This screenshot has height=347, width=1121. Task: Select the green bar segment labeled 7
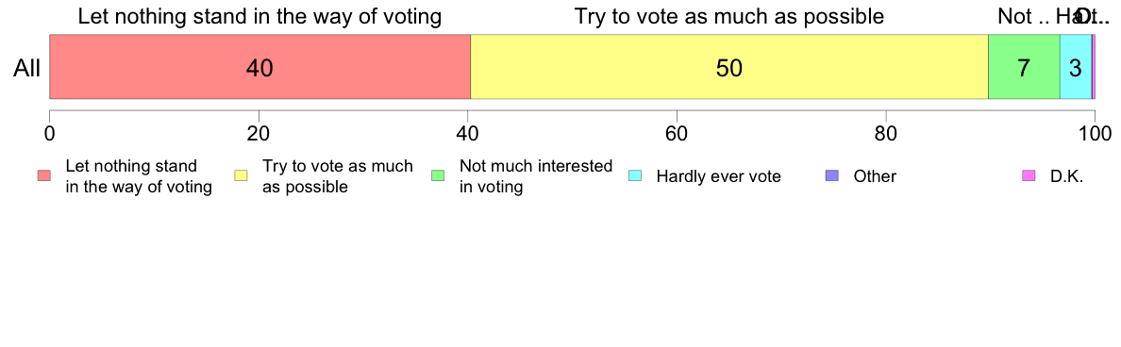1024,66
